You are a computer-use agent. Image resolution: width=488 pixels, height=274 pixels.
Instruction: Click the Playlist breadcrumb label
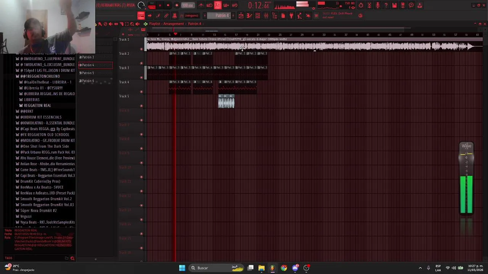tap(154, 24)
